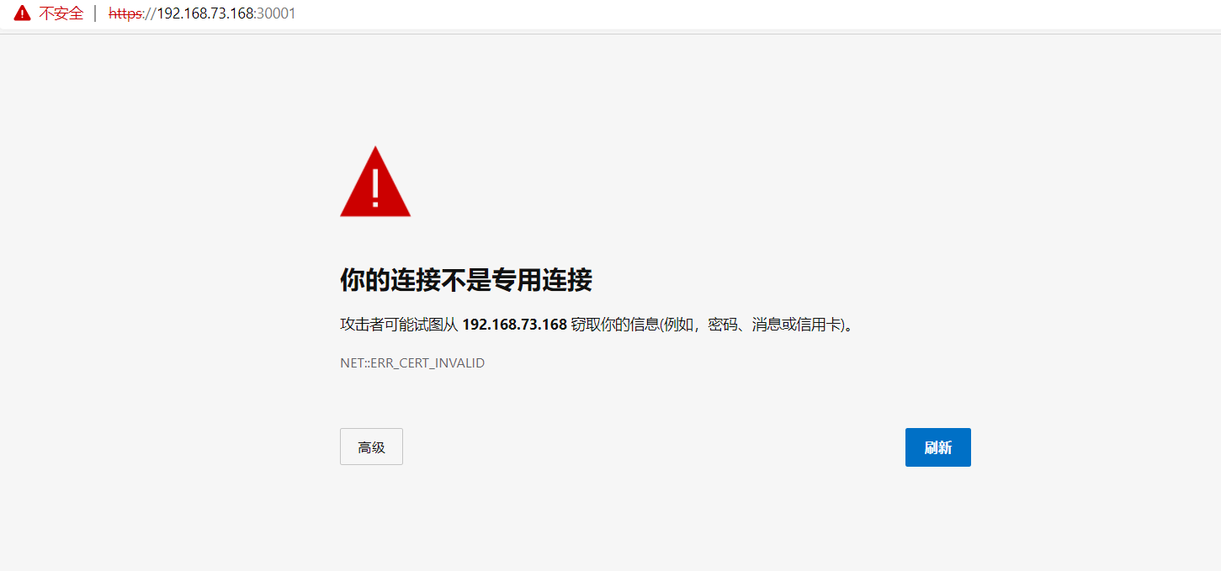Click the NET::ERR_CERT_INVALID error code
Image resolution: width=1221 pixels, height=571 pixels.
coord(412,363)
